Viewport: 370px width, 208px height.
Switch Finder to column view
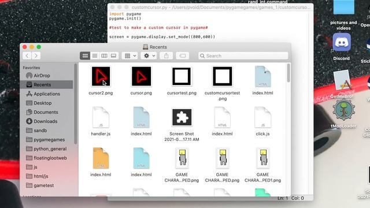click(104, 56)
